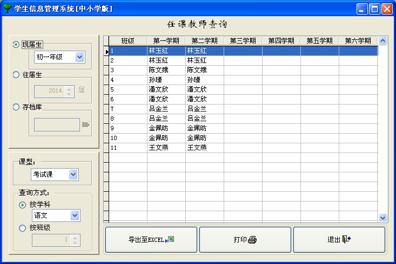Open the 语文 subject dropdown
The image size is (396, 264).
[x=75, y=216]
